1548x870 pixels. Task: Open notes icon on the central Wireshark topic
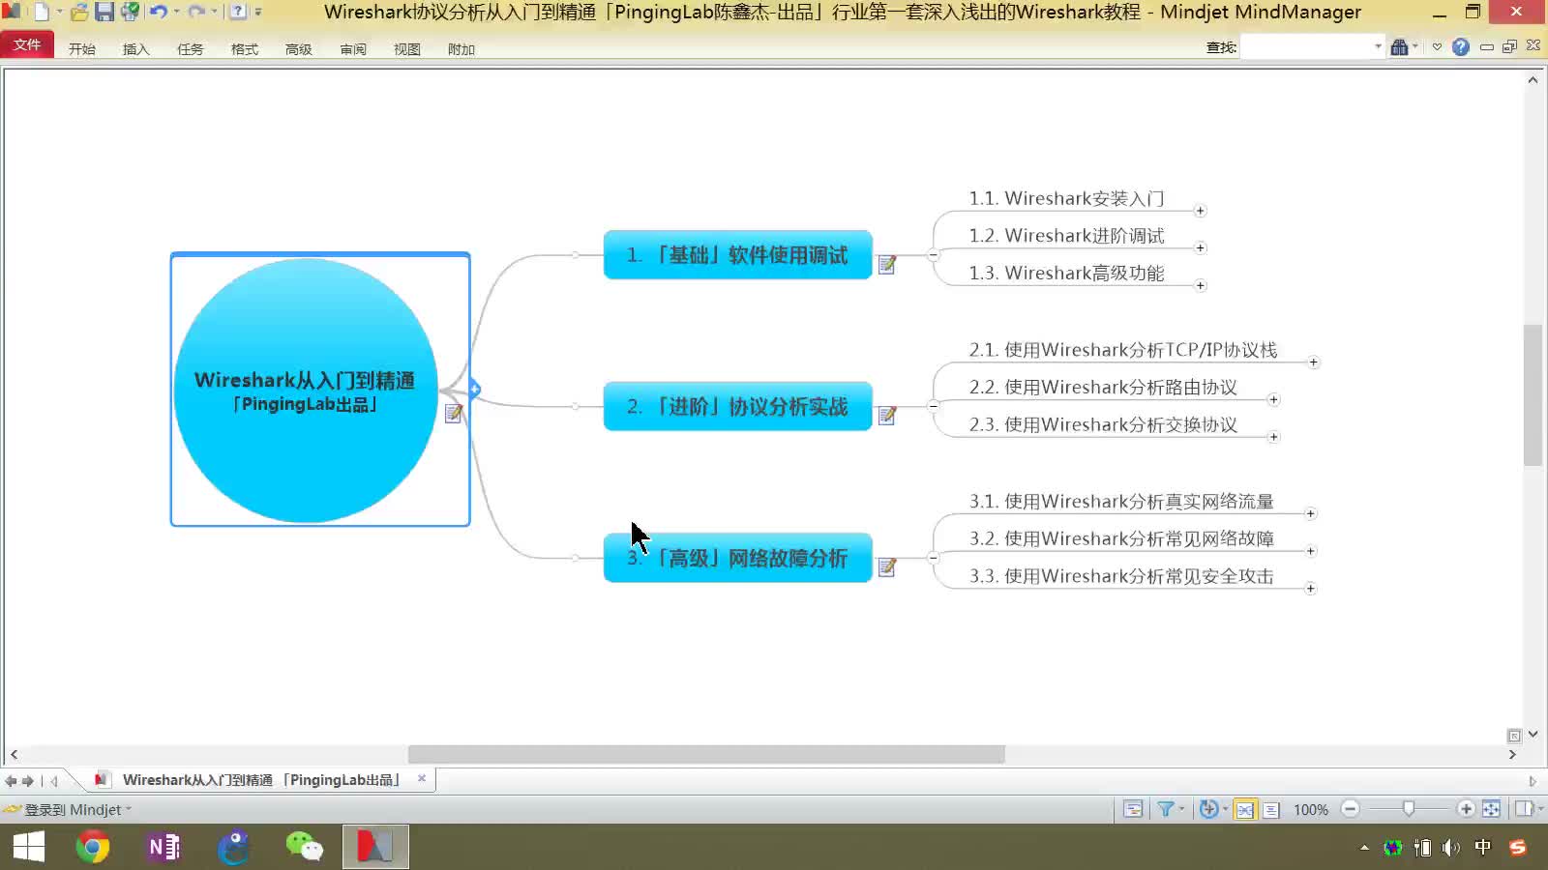click(453, 413)
